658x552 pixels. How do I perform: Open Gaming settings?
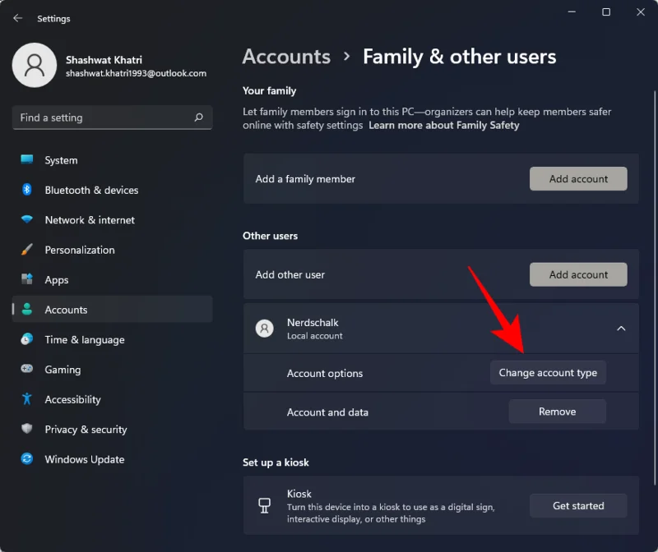tap(64, 370)
